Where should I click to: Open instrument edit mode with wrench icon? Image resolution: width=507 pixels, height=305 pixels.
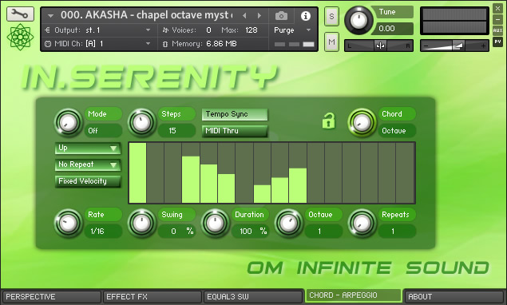[x=20, y=14]
